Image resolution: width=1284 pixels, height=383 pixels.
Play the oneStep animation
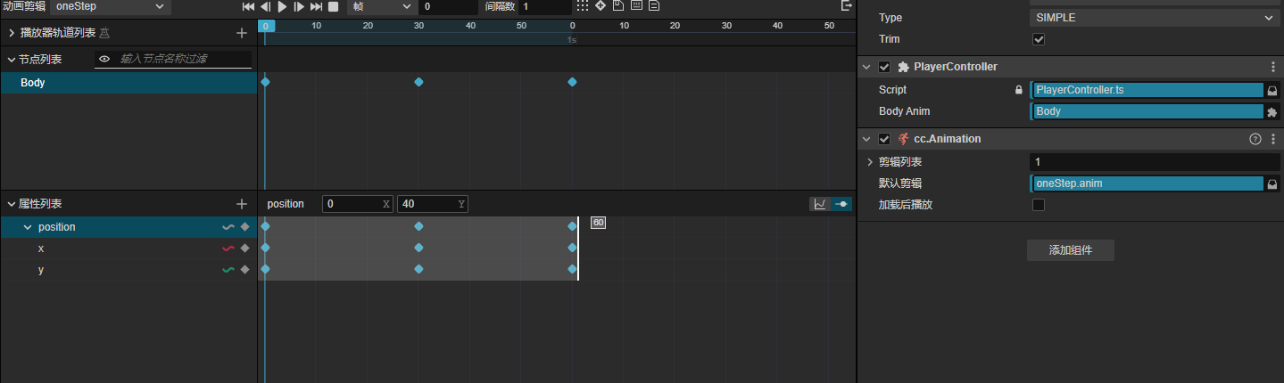coord(282,6)
